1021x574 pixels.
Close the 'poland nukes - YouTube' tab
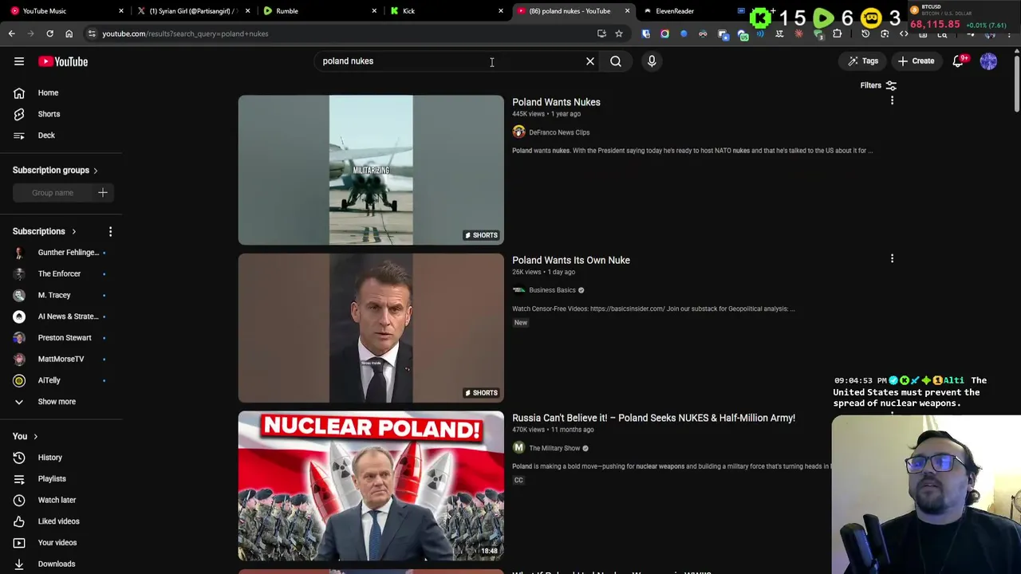tap(627, 11)
